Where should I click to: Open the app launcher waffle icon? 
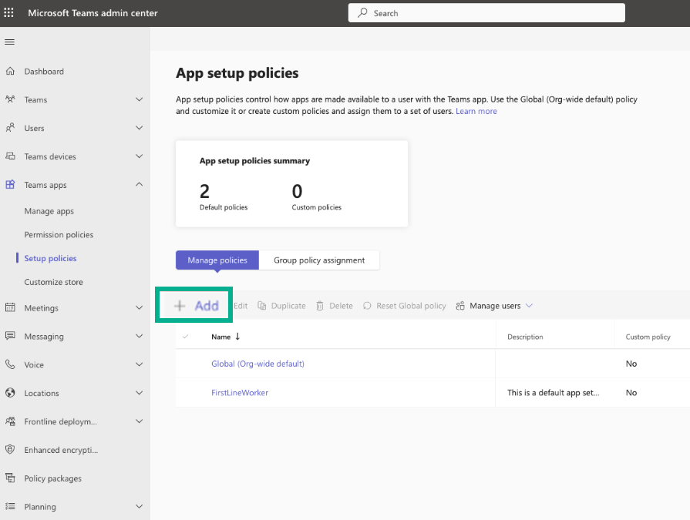tap(8, 13)
